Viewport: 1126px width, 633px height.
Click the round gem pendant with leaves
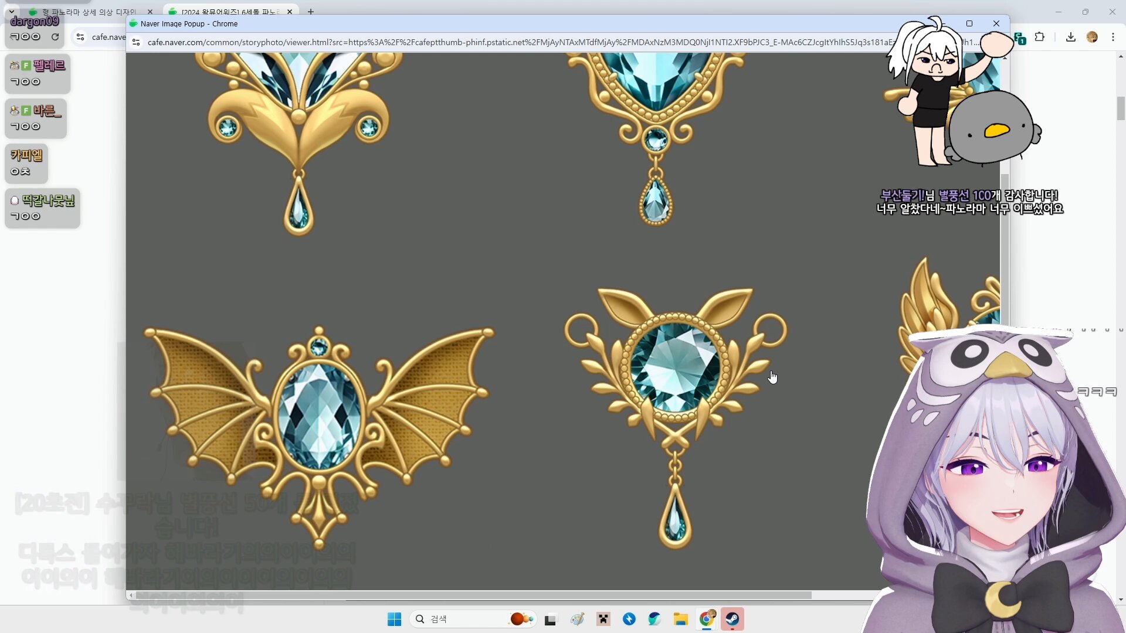676,417
